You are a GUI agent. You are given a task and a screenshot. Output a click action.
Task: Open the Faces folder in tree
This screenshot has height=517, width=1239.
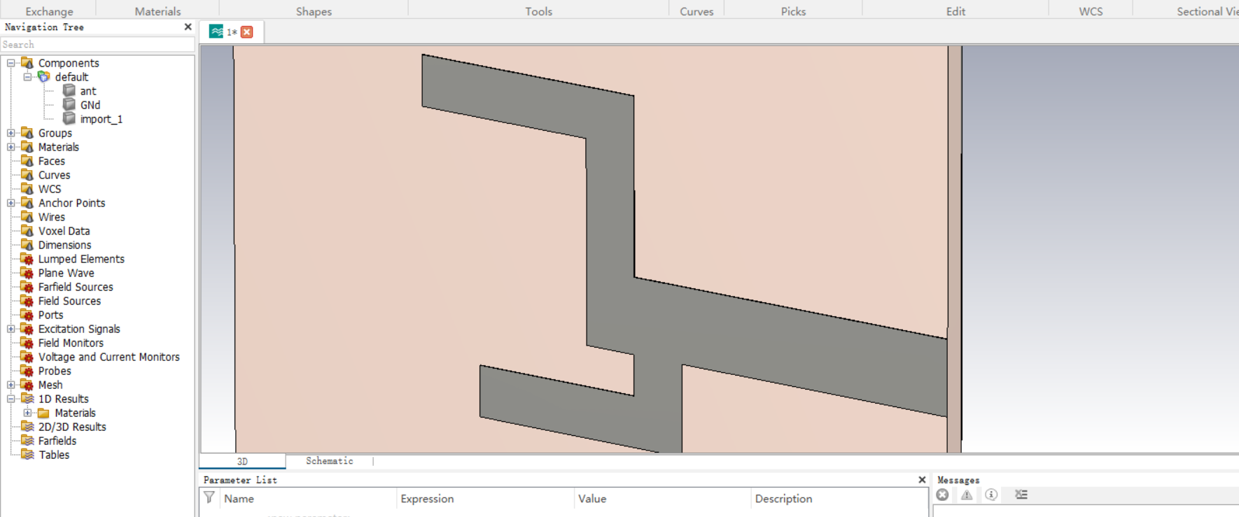[51, 161]
